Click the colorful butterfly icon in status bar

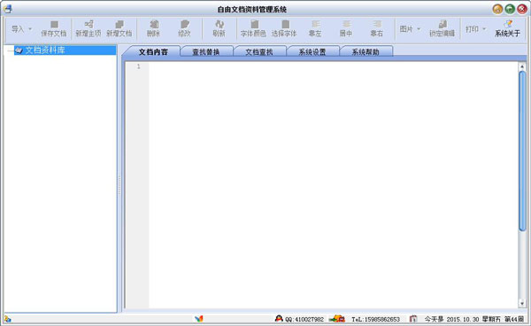tap(199, 319)
